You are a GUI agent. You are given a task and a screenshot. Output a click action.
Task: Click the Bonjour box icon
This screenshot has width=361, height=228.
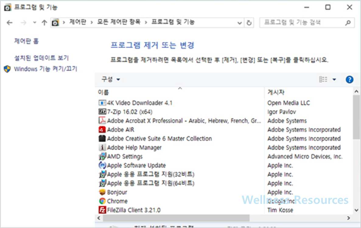point(102,192)
